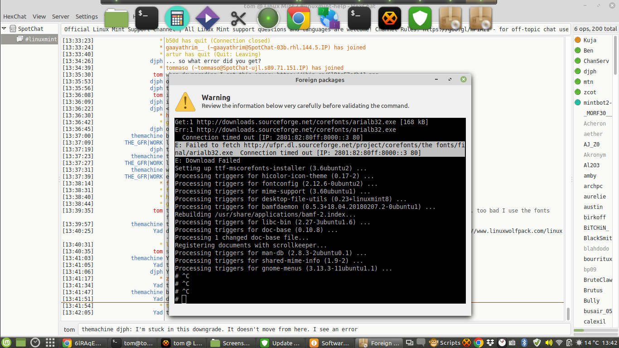The image size is (619, 348).
Task: Launch Chrome from the top dock
Action: point(299,19)
